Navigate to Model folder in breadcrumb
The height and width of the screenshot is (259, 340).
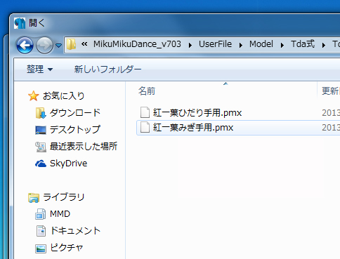coord(261,44)
